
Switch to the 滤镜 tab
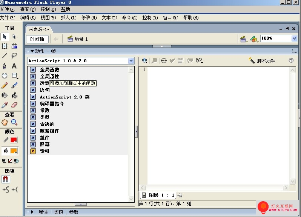58,212
